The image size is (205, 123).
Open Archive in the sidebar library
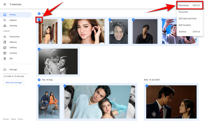(13, 53)
